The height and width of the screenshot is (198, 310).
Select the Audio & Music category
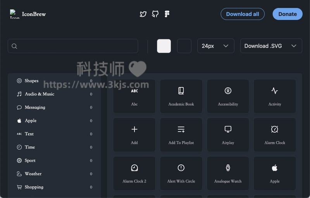pyautogui.click(x=55, y=94)
